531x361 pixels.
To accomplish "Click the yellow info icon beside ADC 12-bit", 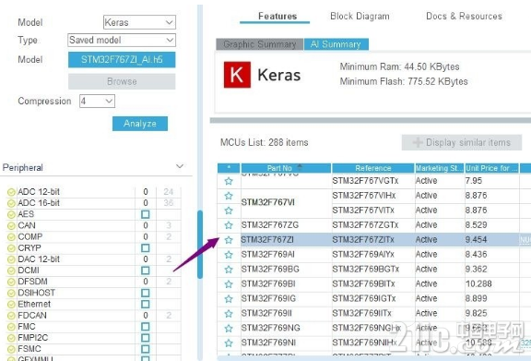I will coord(11,192).
